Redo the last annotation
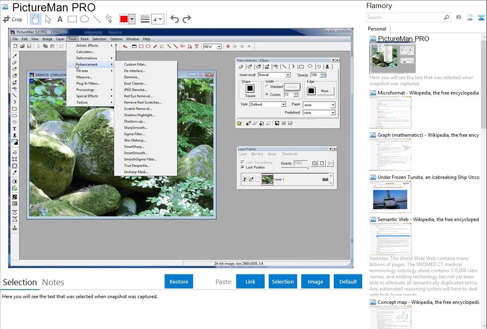 (x=187, y=19)
